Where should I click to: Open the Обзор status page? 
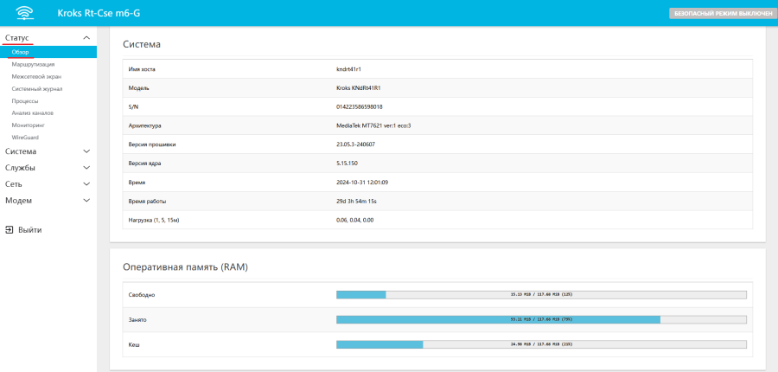pos(21,52)
